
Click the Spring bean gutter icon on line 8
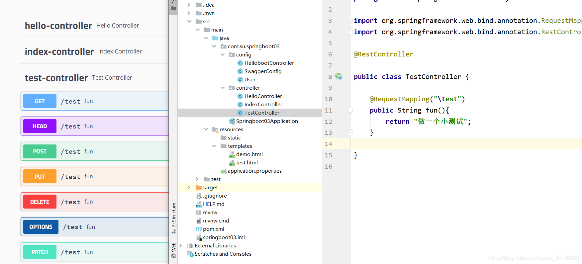(339, 76)
